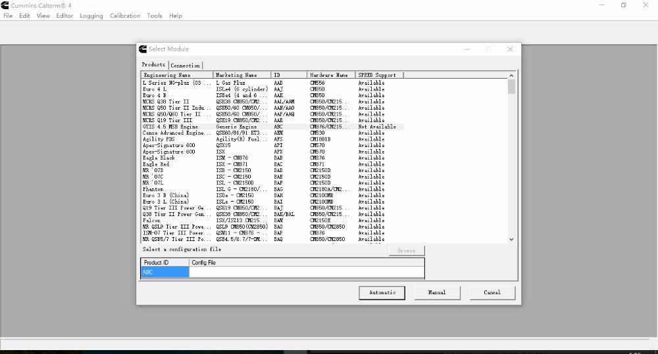Switch to the Connection tab
The width and height of the screenshot is (658, 354).
[185, 66]
